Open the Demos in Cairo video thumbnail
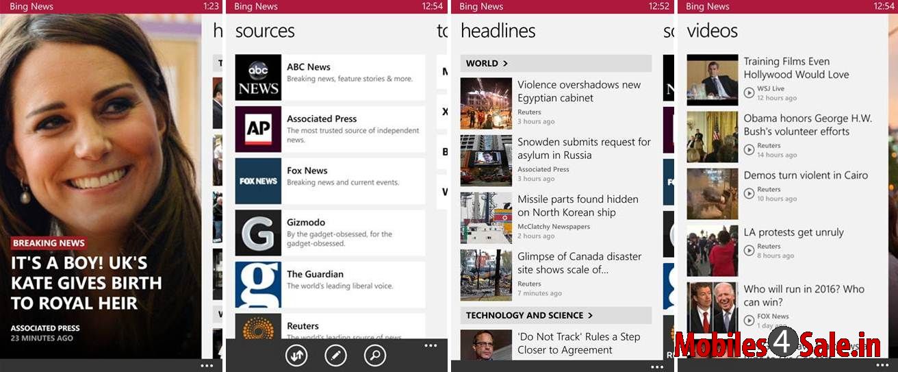898x372 pixels. [713, 194]
